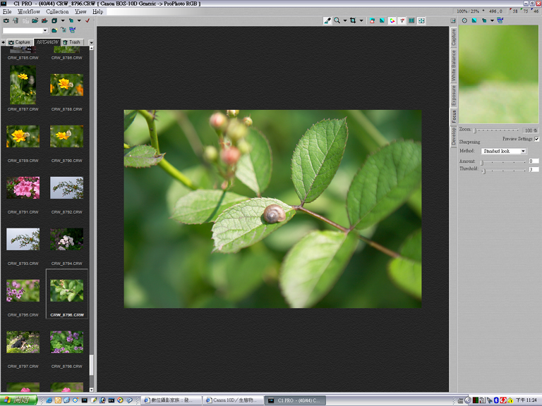
Task: Select the vertical Develop tab
Action: [454, 137]
